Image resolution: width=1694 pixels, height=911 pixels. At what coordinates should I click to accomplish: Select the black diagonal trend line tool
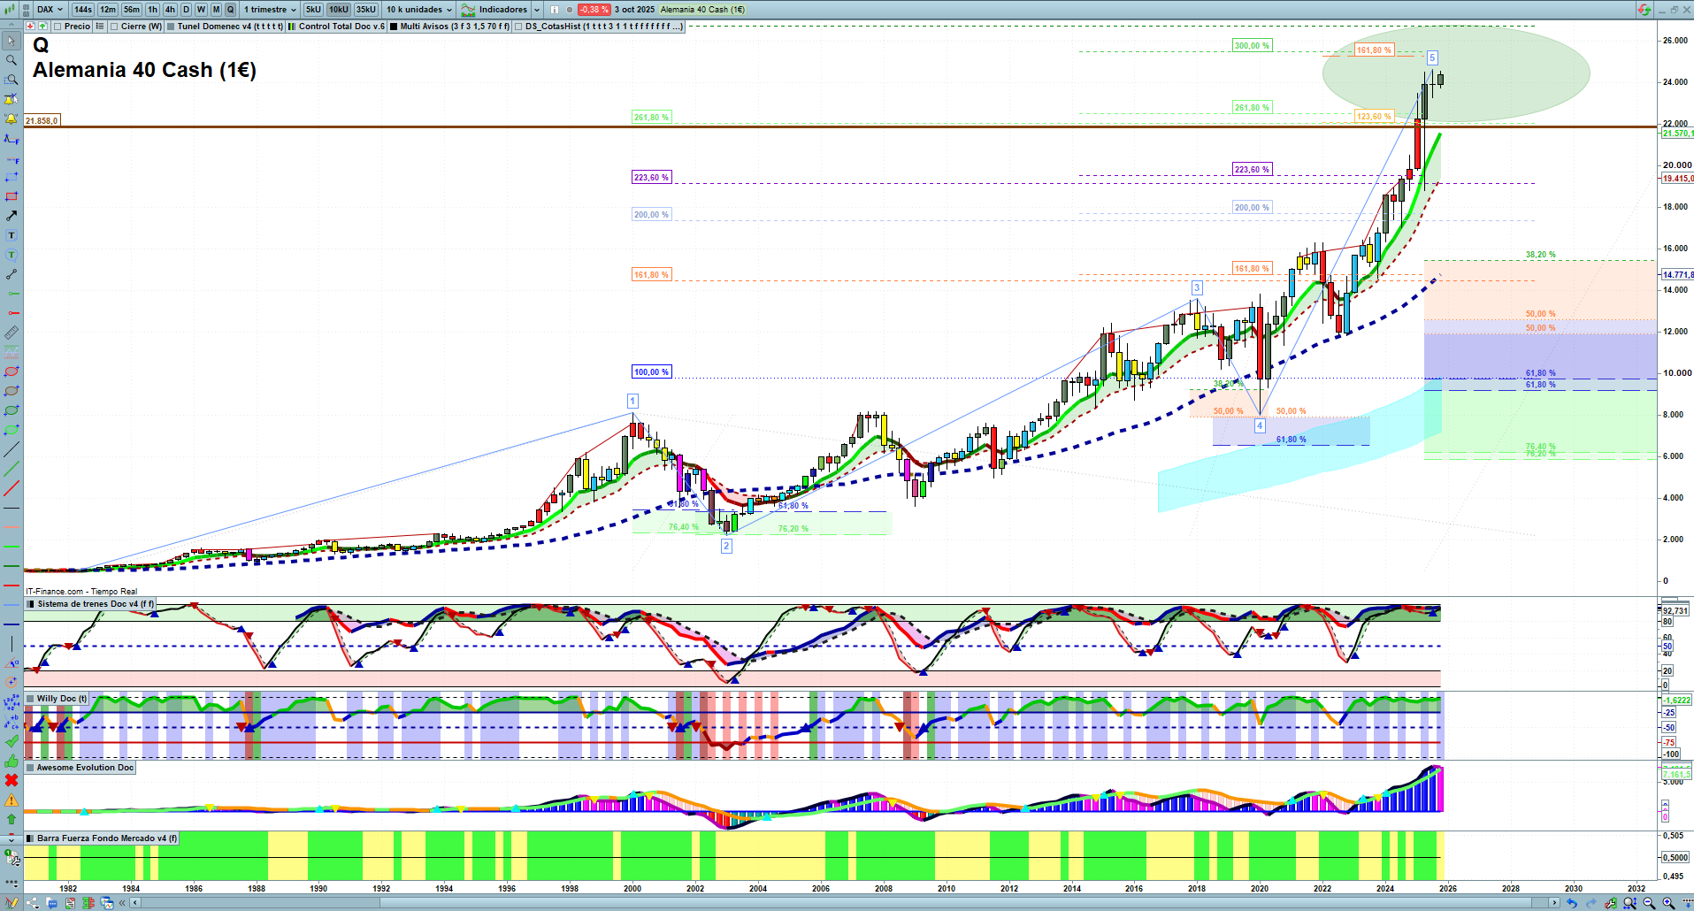point(11,449)
